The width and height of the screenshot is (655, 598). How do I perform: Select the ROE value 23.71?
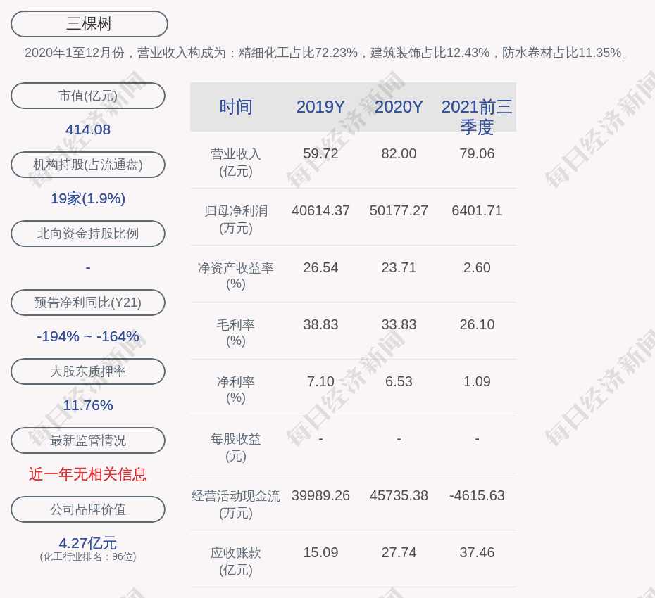[399, 267]
